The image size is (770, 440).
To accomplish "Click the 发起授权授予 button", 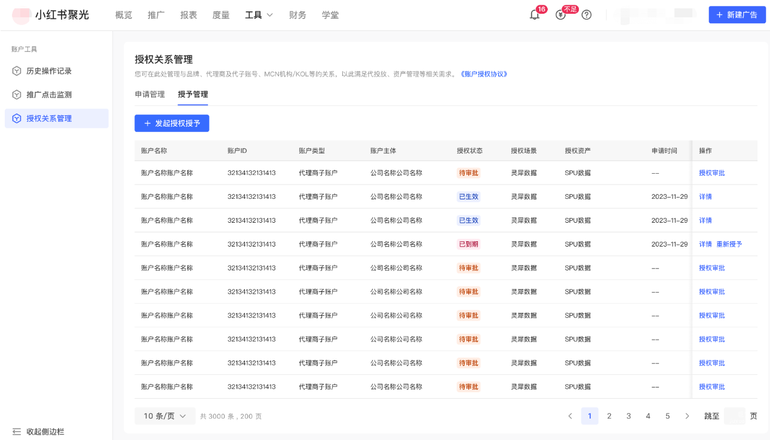I will click(172, 124).
